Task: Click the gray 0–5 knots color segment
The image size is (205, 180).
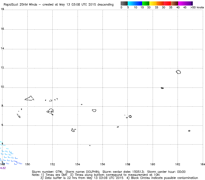Action: 124,3
